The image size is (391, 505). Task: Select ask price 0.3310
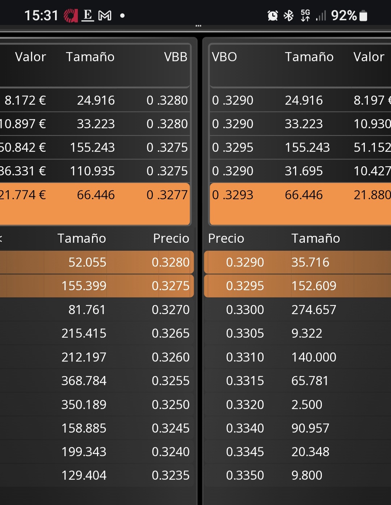(245, 357)
